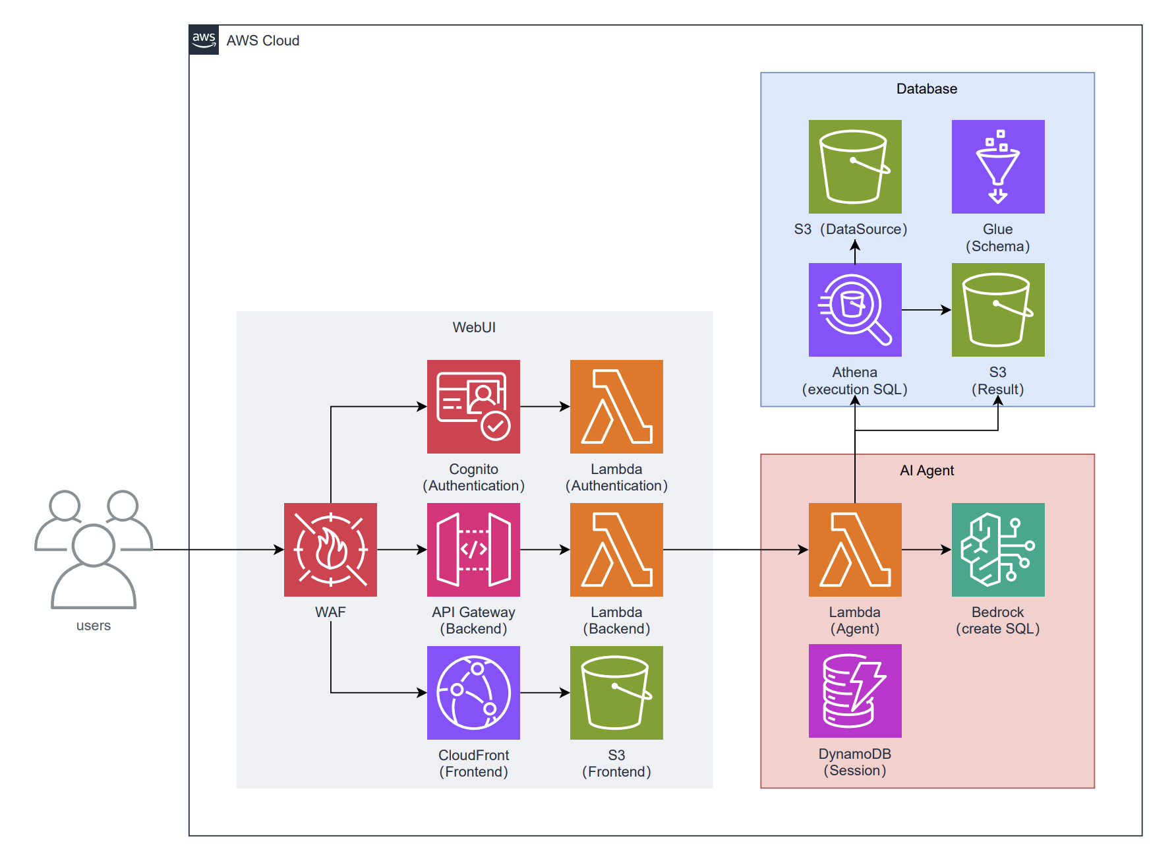
Task: Select the CloudFront Frontend icon
Action: pos(473,692)
